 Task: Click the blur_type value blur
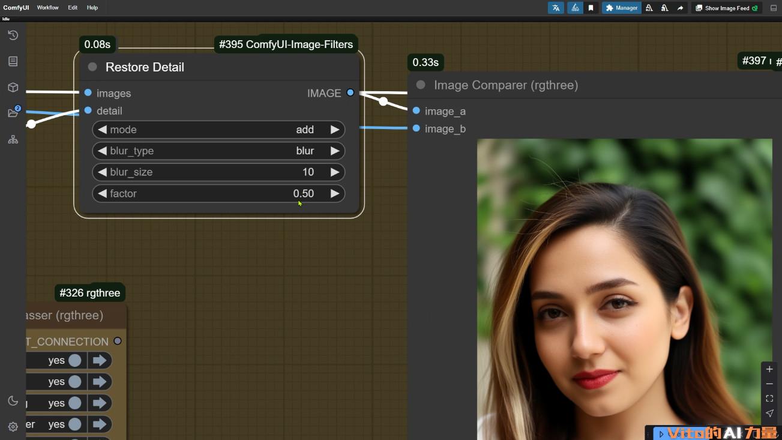pos(305,151)
